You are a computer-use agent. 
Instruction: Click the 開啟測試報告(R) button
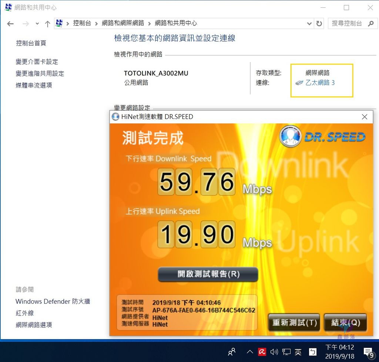[208, 274]
